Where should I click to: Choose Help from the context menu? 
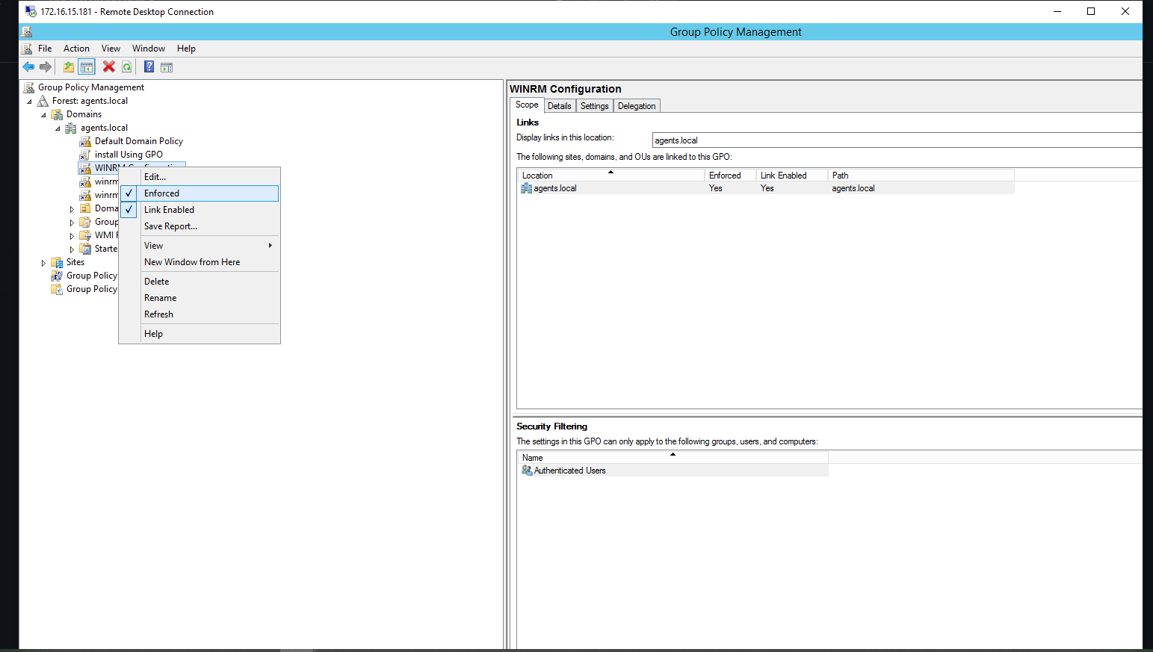(x=200, y=334)
